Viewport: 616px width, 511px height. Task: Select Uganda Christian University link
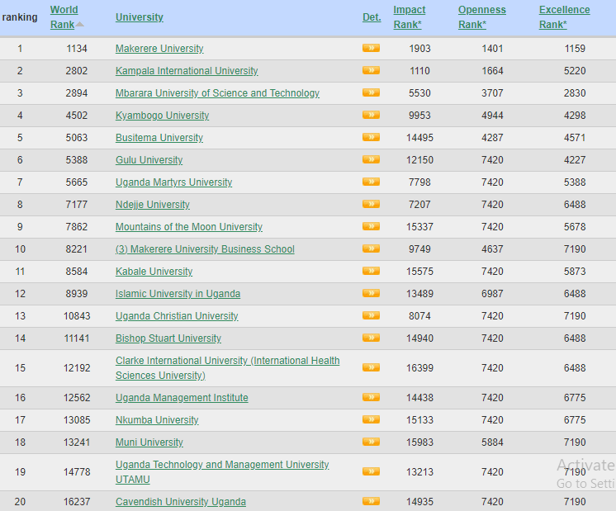pyautogui.click(x=177, y=316)
